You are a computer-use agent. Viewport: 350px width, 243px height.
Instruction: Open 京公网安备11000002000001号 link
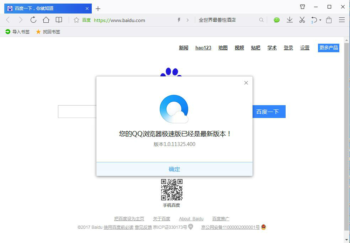(230, 227)
